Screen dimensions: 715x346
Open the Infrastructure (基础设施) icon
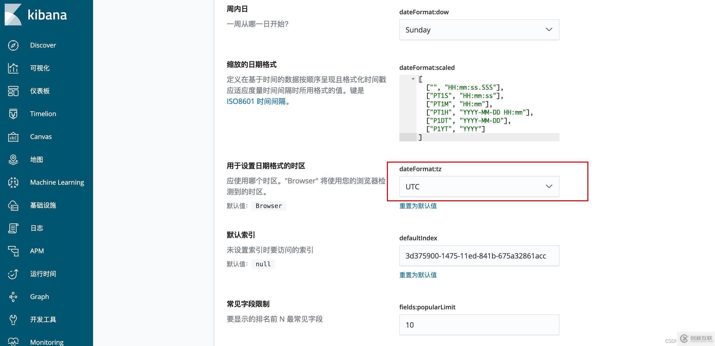click(x=13, y=205)
